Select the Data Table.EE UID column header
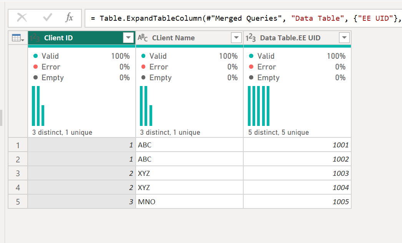The width and height of the screenshot is (402, 243). tap(297, 38)
